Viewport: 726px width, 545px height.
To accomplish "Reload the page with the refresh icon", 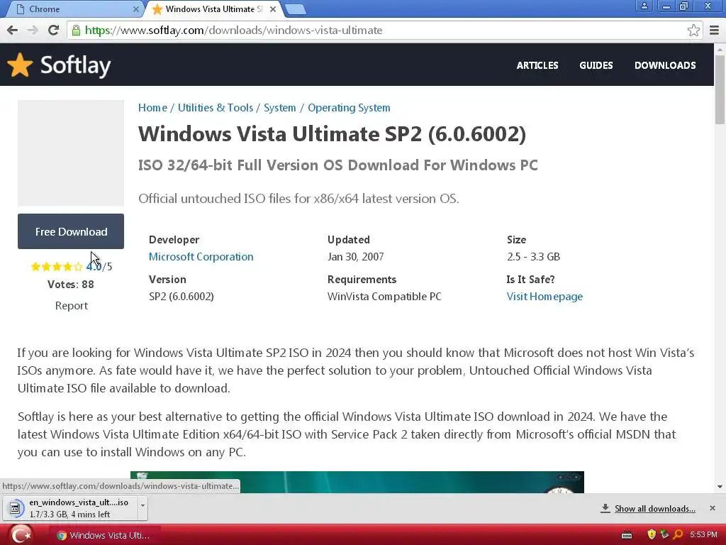I will coord(53,30).
